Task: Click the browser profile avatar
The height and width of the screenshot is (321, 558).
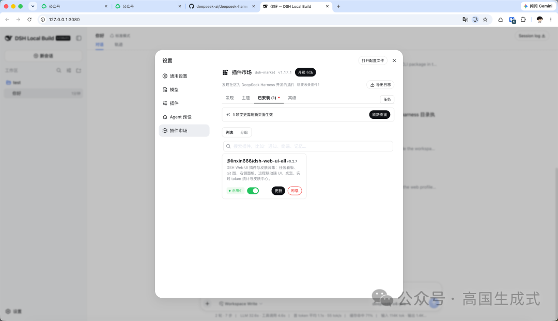Action: 539,20
